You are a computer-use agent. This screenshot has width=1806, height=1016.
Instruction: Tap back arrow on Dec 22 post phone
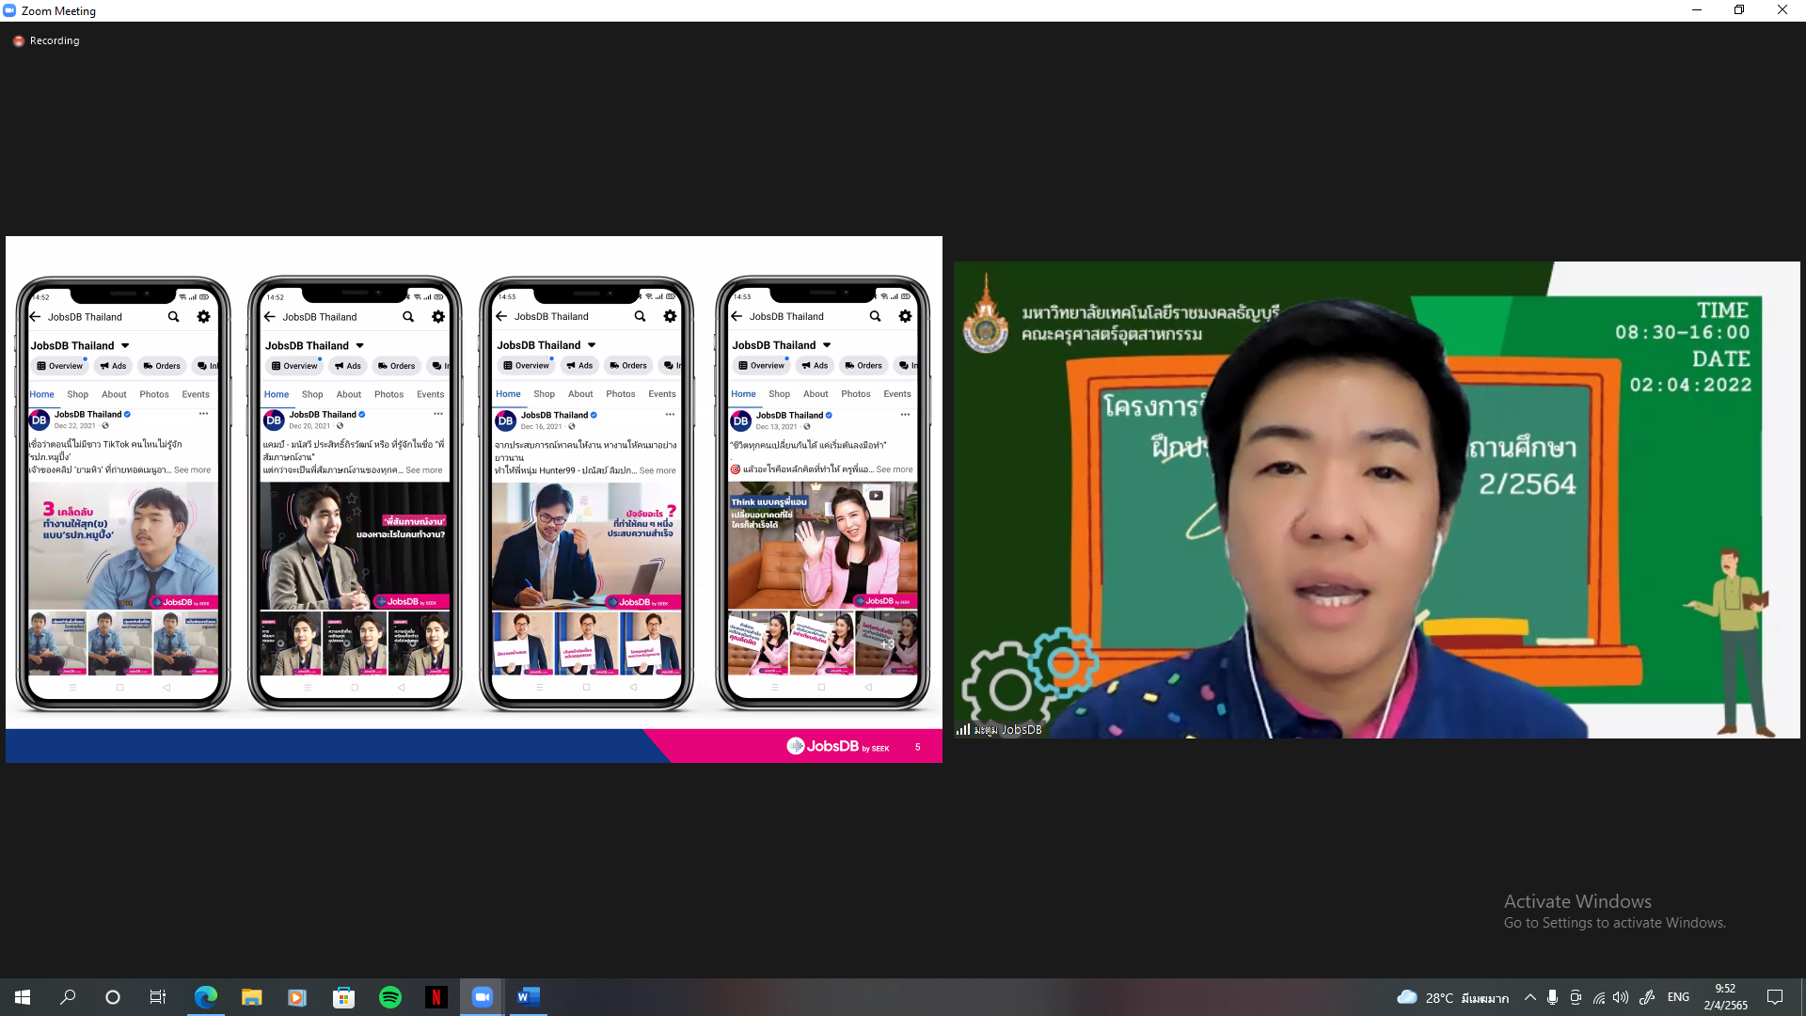pos(36,317)
